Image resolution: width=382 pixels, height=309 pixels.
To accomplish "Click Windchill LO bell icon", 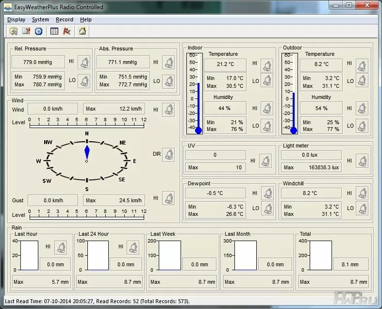I will click(362, 209).
